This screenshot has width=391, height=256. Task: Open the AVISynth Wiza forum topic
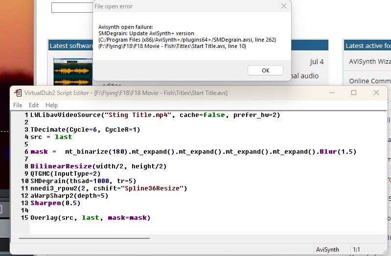pos(369,61)
